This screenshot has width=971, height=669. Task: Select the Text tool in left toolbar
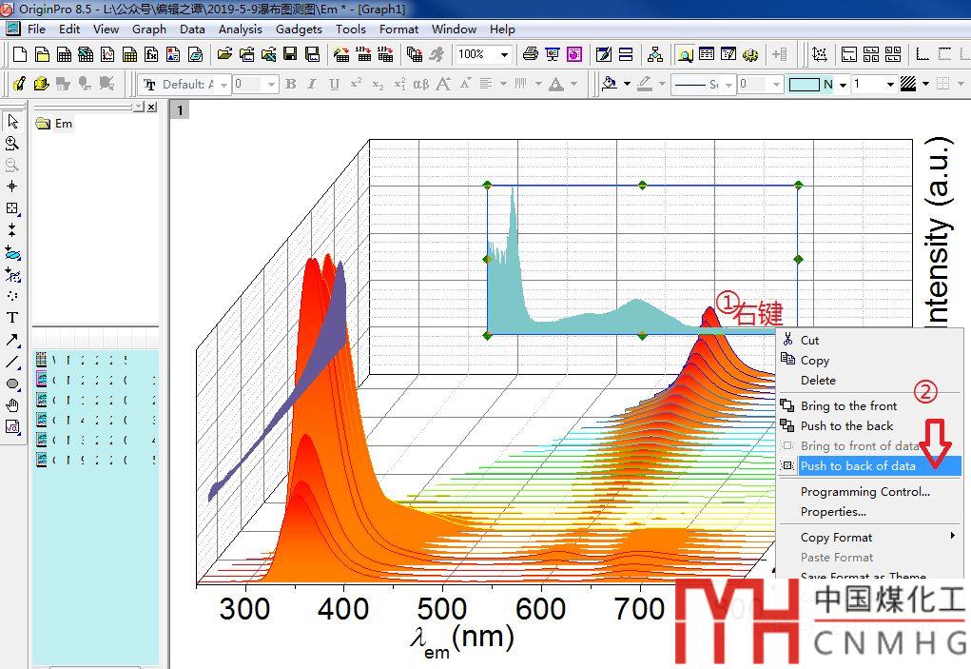tap(12, 318)
